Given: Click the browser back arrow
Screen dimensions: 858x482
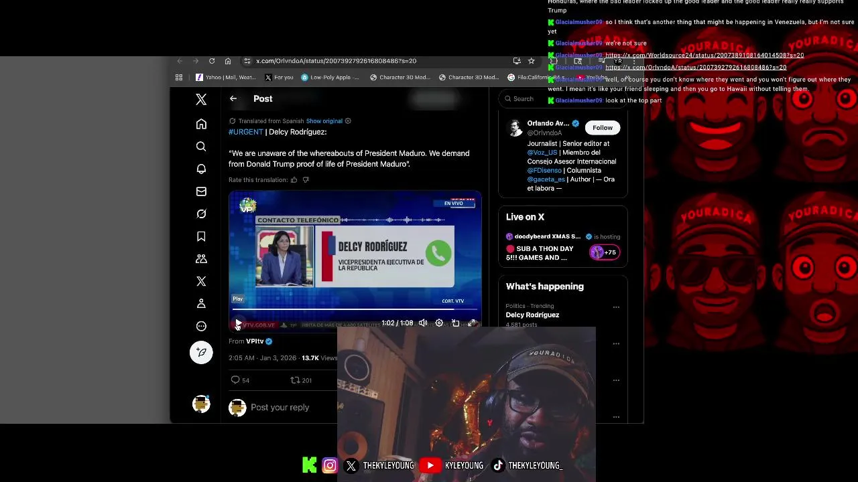Looking at the screenshot, I should point(180,61).
